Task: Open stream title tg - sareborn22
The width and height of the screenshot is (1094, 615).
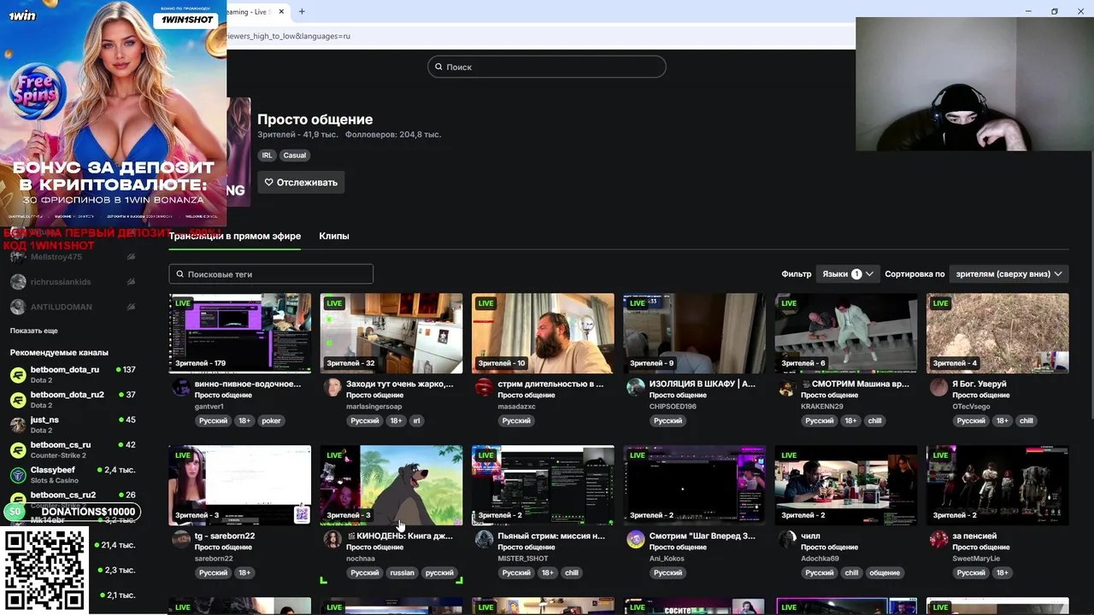Action: (225, 536)
